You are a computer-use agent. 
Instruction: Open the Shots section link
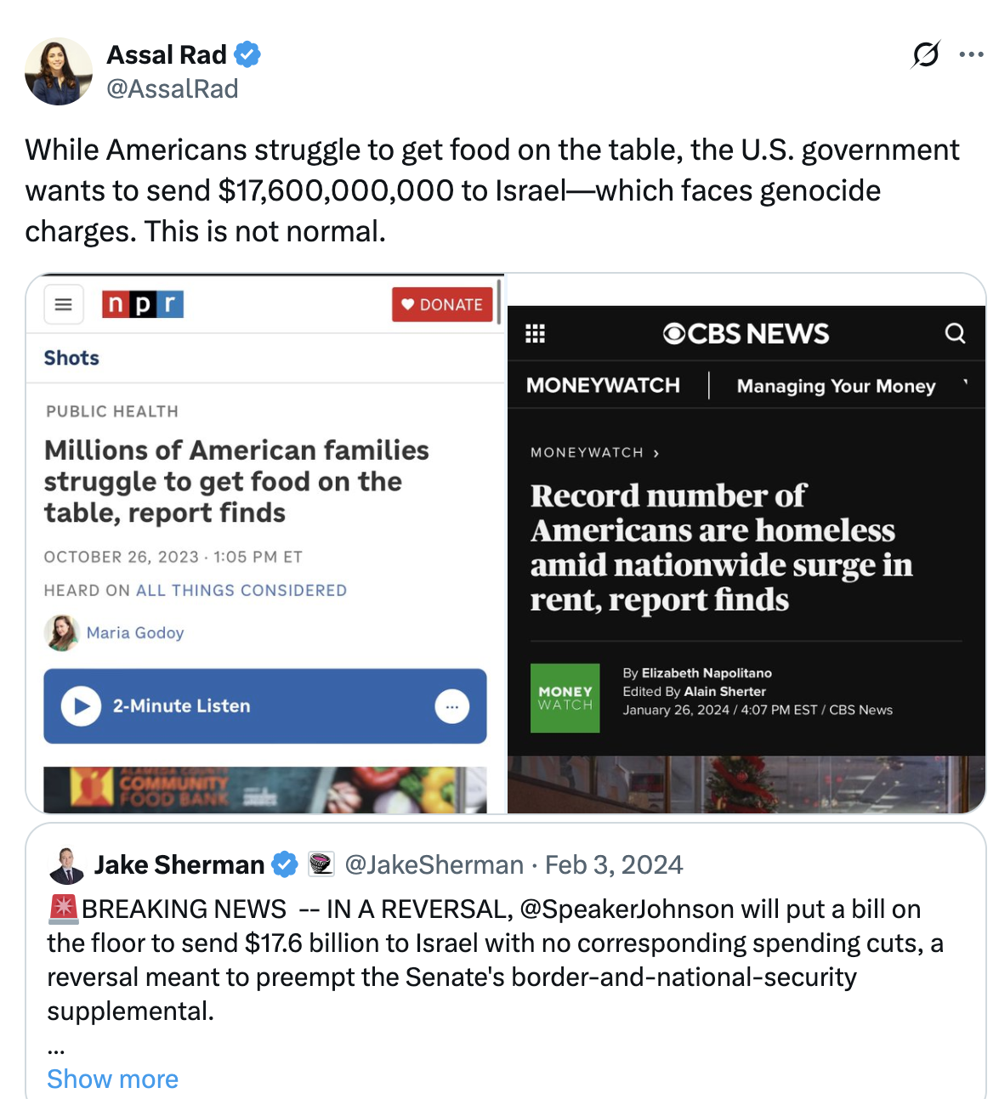coord(71,358)
